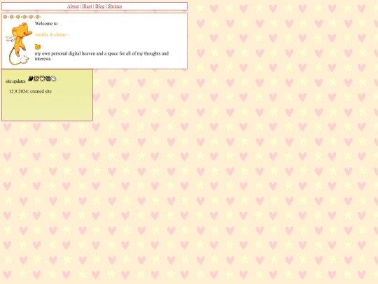Click the "Welcome to" text
The width and height of the screenshot is (378, 284).
pyautogui.click(x=46, y=23)
